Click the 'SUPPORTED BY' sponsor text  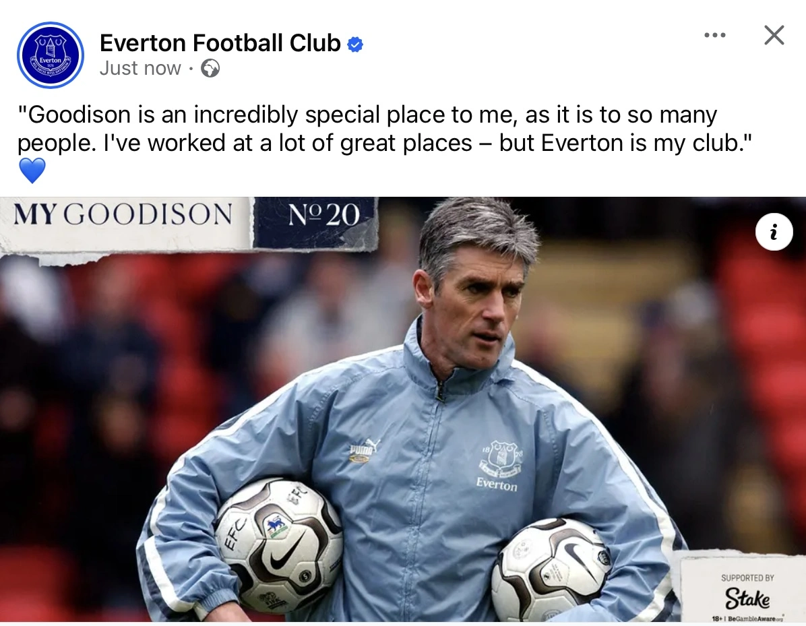[747, 577]
